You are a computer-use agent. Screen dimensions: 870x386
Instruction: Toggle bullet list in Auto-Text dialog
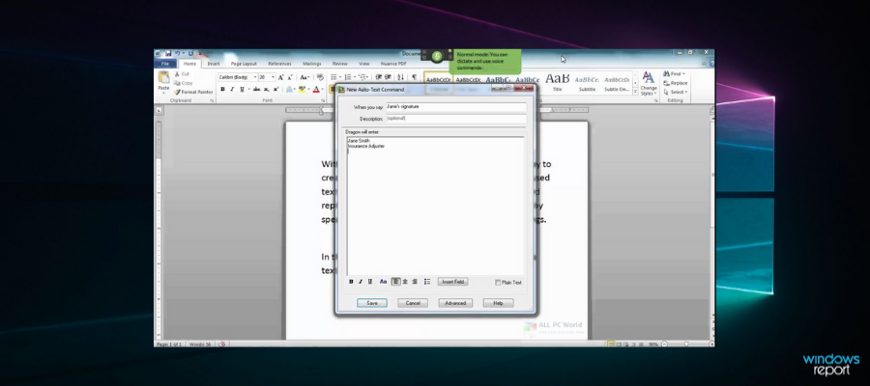(x=427, y=282)
